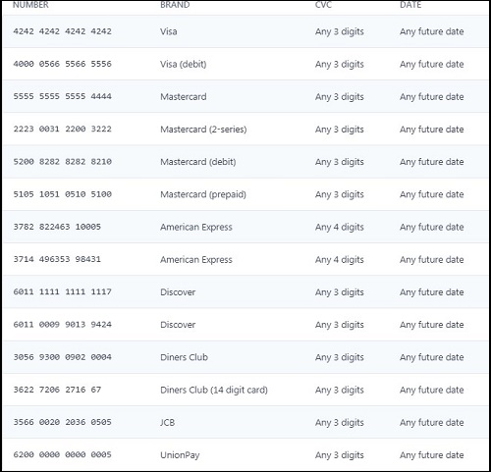Click the Visa (debit) brand cell
The height and width of the screenshot is (472, 491).
coord(184,64)
